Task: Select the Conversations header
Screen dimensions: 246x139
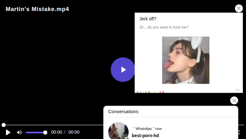Action: [123, 112]
